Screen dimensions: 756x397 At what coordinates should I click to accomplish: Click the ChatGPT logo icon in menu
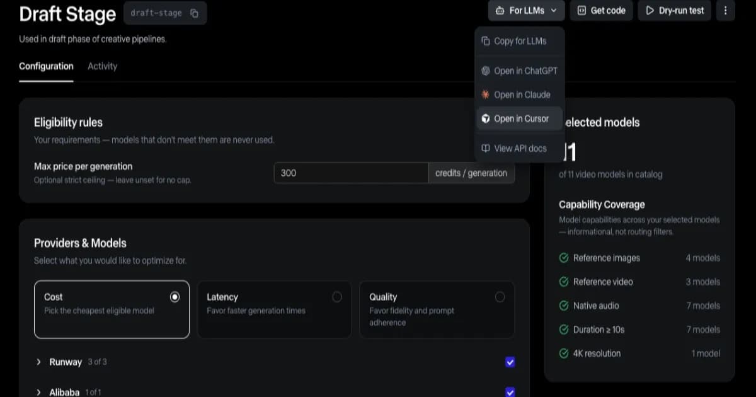coord(485,71)
